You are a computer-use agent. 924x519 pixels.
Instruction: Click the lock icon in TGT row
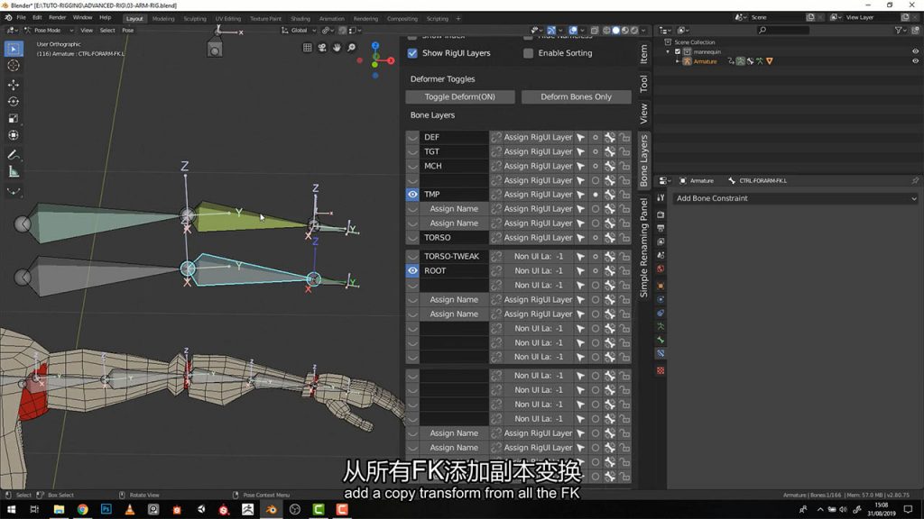pyautogui.click(x=624, y=151)
